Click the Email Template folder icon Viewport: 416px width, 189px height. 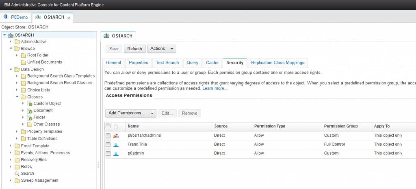coord(17,146)
